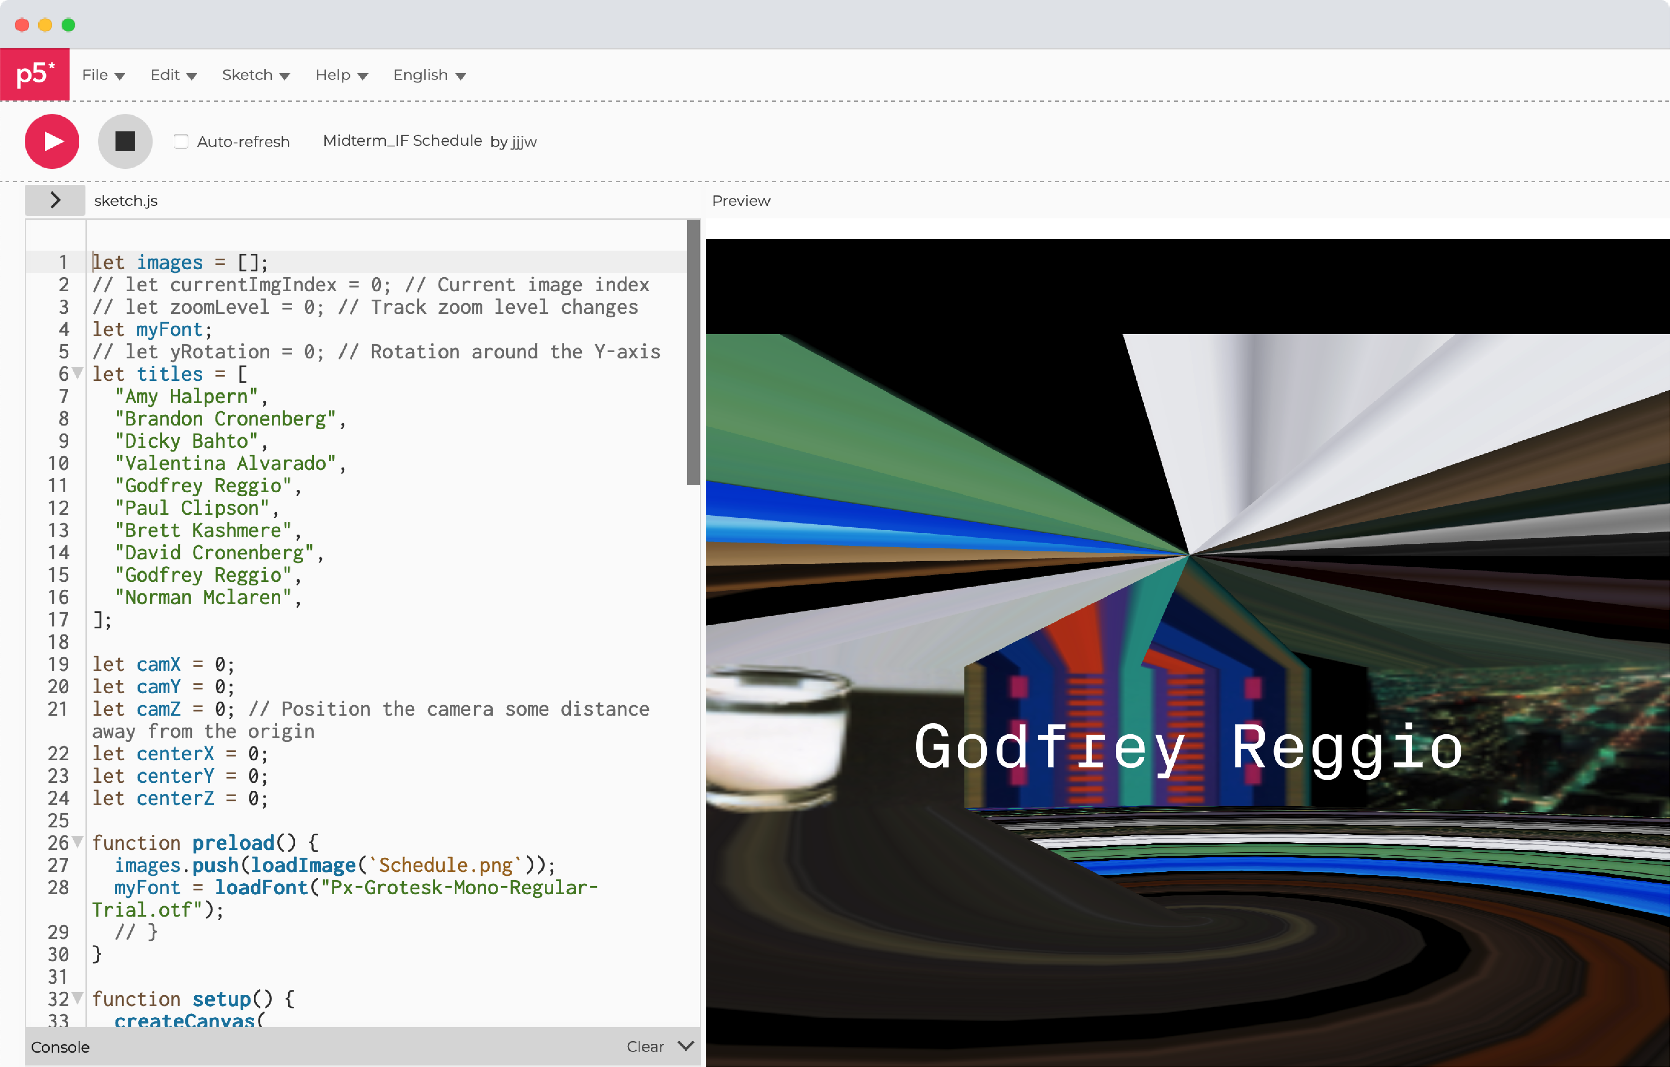Click the Stop sketch button
This screenshot has height=1067, width=1670.
(125, 142)
